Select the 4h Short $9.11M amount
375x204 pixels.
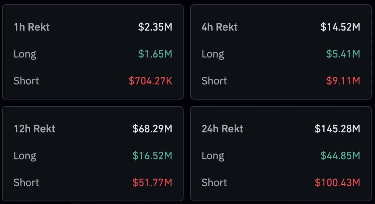(x=343, y=81)
